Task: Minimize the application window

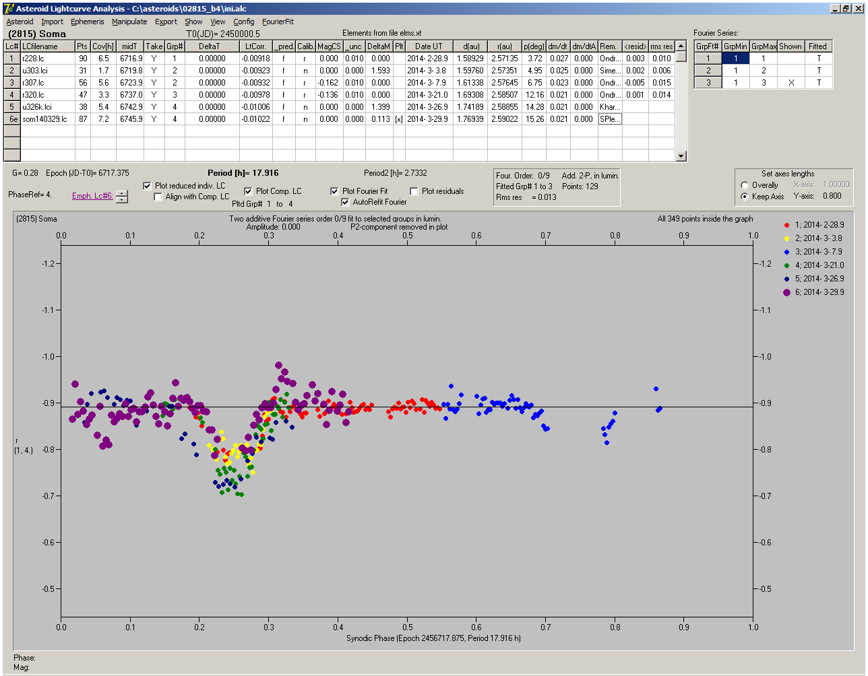Action: click(x=835, y=8)
